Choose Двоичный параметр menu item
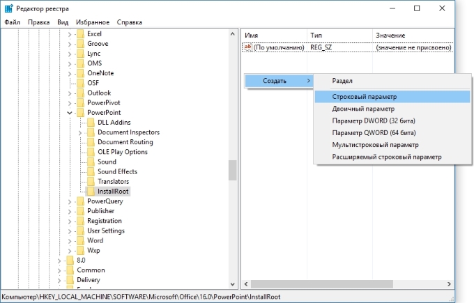474x303 pixels. click(x=392, y=109)
